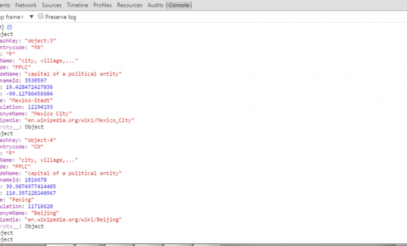Image resolution: width=407 pixels, height=246 pixels.
Task: Select the latitude value 19.428472427036
Action: pyautogui.click(x=30, y=87)
